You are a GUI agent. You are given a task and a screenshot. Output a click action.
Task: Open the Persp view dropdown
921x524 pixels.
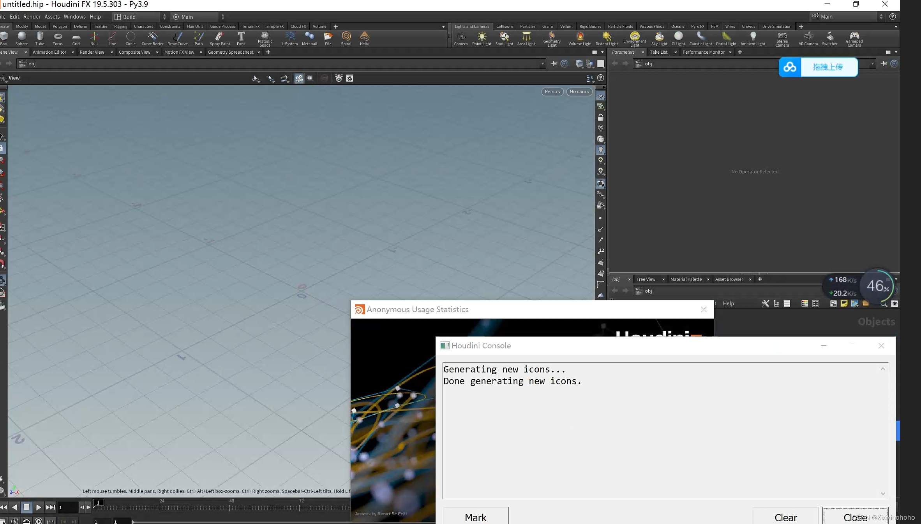(x=552, y=92)
